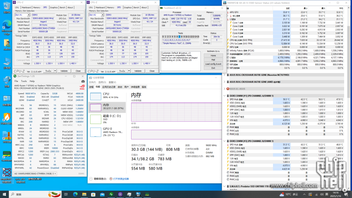352x198 pixels.
Task: Open Task View on the taskbar
Action: point(66,194)
